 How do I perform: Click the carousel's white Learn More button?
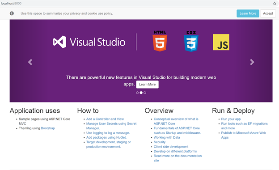(x=148, y=85)
